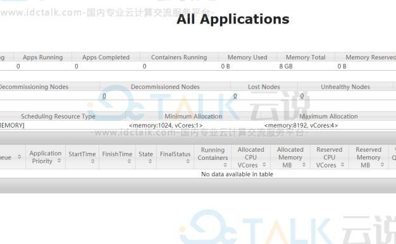Open the Decommissioned Nodes count link
This screenshot has height=244, width=396.
pyautogui.click(x=104, y=96)
